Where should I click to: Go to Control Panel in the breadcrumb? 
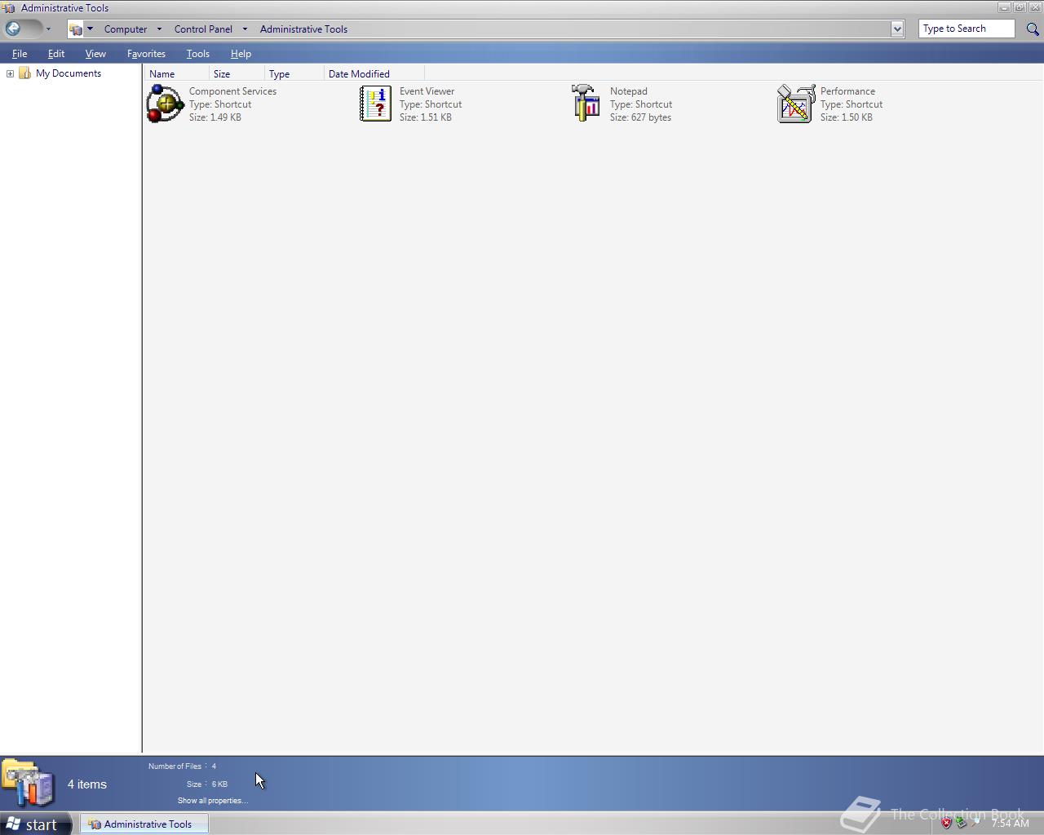tap(203, 29)
